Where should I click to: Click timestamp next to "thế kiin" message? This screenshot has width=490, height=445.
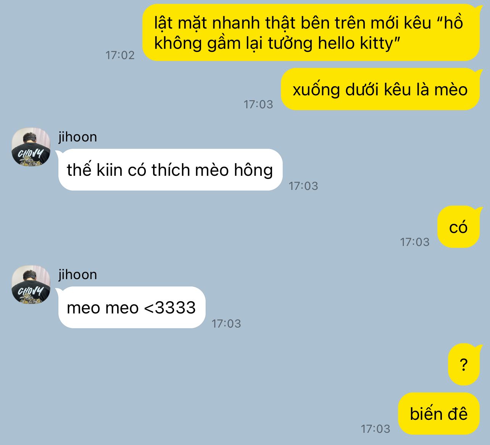(303, 186)
